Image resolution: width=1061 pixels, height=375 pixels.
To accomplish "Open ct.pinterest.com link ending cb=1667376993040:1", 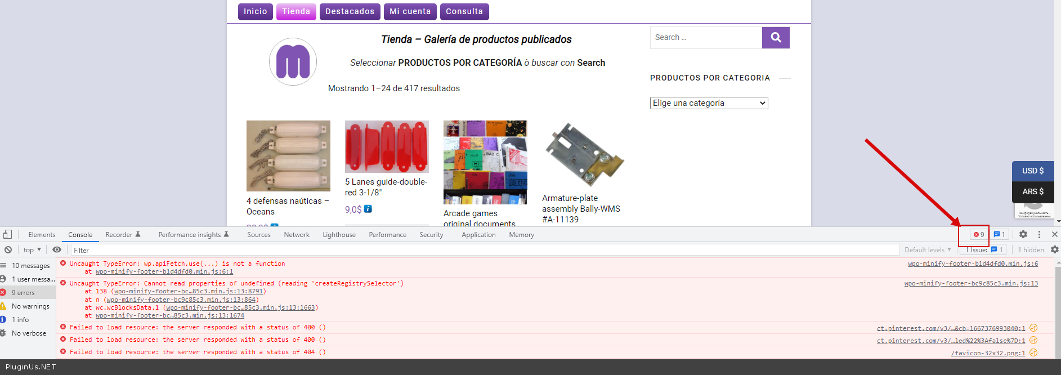I will point(951,328).
